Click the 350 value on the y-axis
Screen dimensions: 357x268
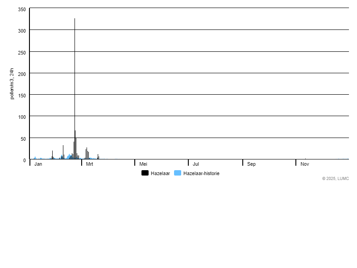pos(22,10)
